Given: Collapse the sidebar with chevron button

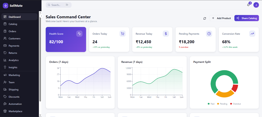Looking at the screenshot, I should pos(41,16).
